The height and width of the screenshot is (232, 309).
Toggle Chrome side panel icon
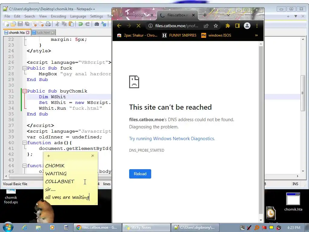tap(237, 26)
